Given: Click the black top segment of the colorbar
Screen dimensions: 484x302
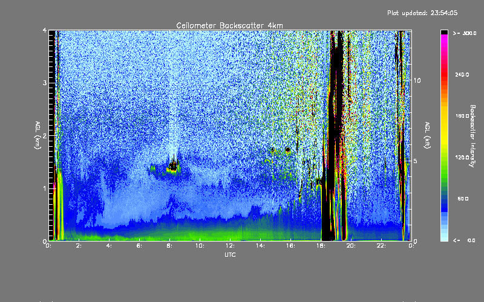Looking at the screenshot, I should tap(444, 32).
